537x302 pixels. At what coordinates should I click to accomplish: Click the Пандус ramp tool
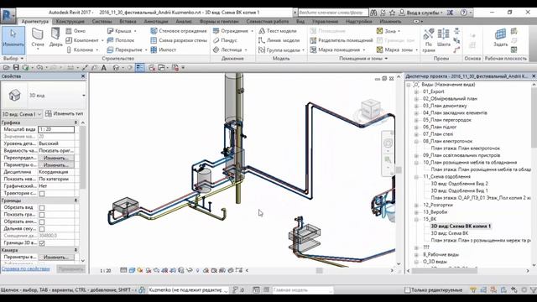point(225,40)
